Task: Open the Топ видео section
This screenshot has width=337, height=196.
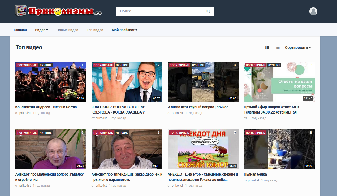Action: tap(95, 30)
